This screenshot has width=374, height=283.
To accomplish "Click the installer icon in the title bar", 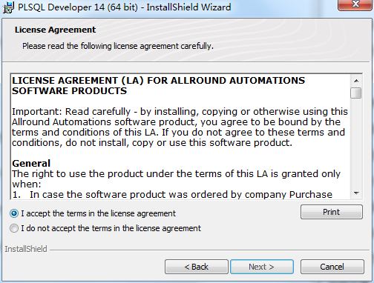I will click(x=8, y=7).
